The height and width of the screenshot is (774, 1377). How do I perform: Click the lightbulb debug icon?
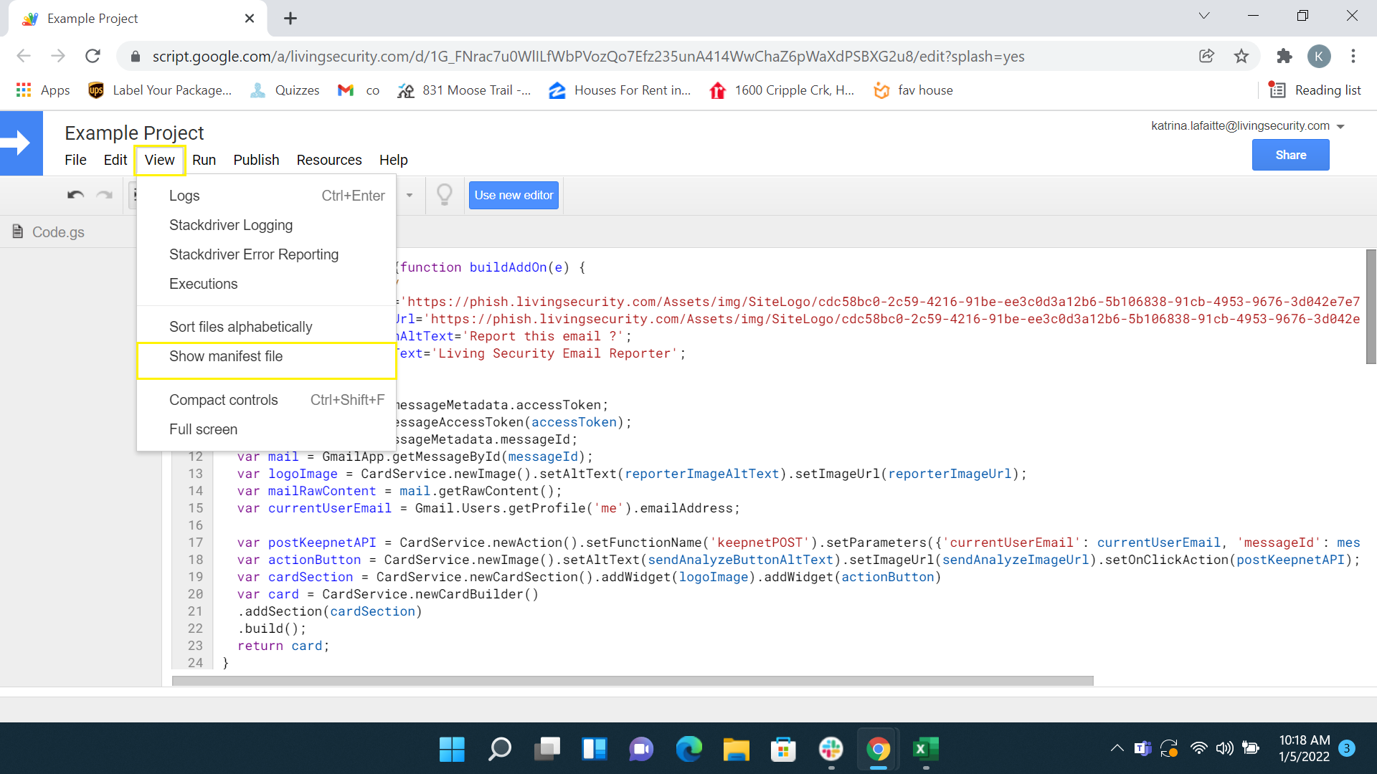pyautogui.click(x=445, y=195)
